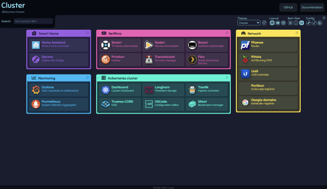Viewport: 327px width, 189px height.
Task: Click the Prometheus flame icon
Action: (36, 104)
